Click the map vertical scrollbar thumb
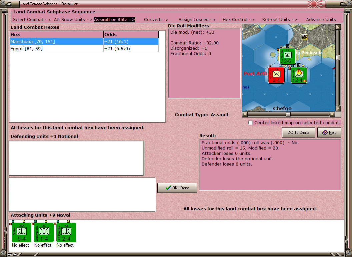The width and height of the screenshot is (352, 257). [x=338, y=57]
